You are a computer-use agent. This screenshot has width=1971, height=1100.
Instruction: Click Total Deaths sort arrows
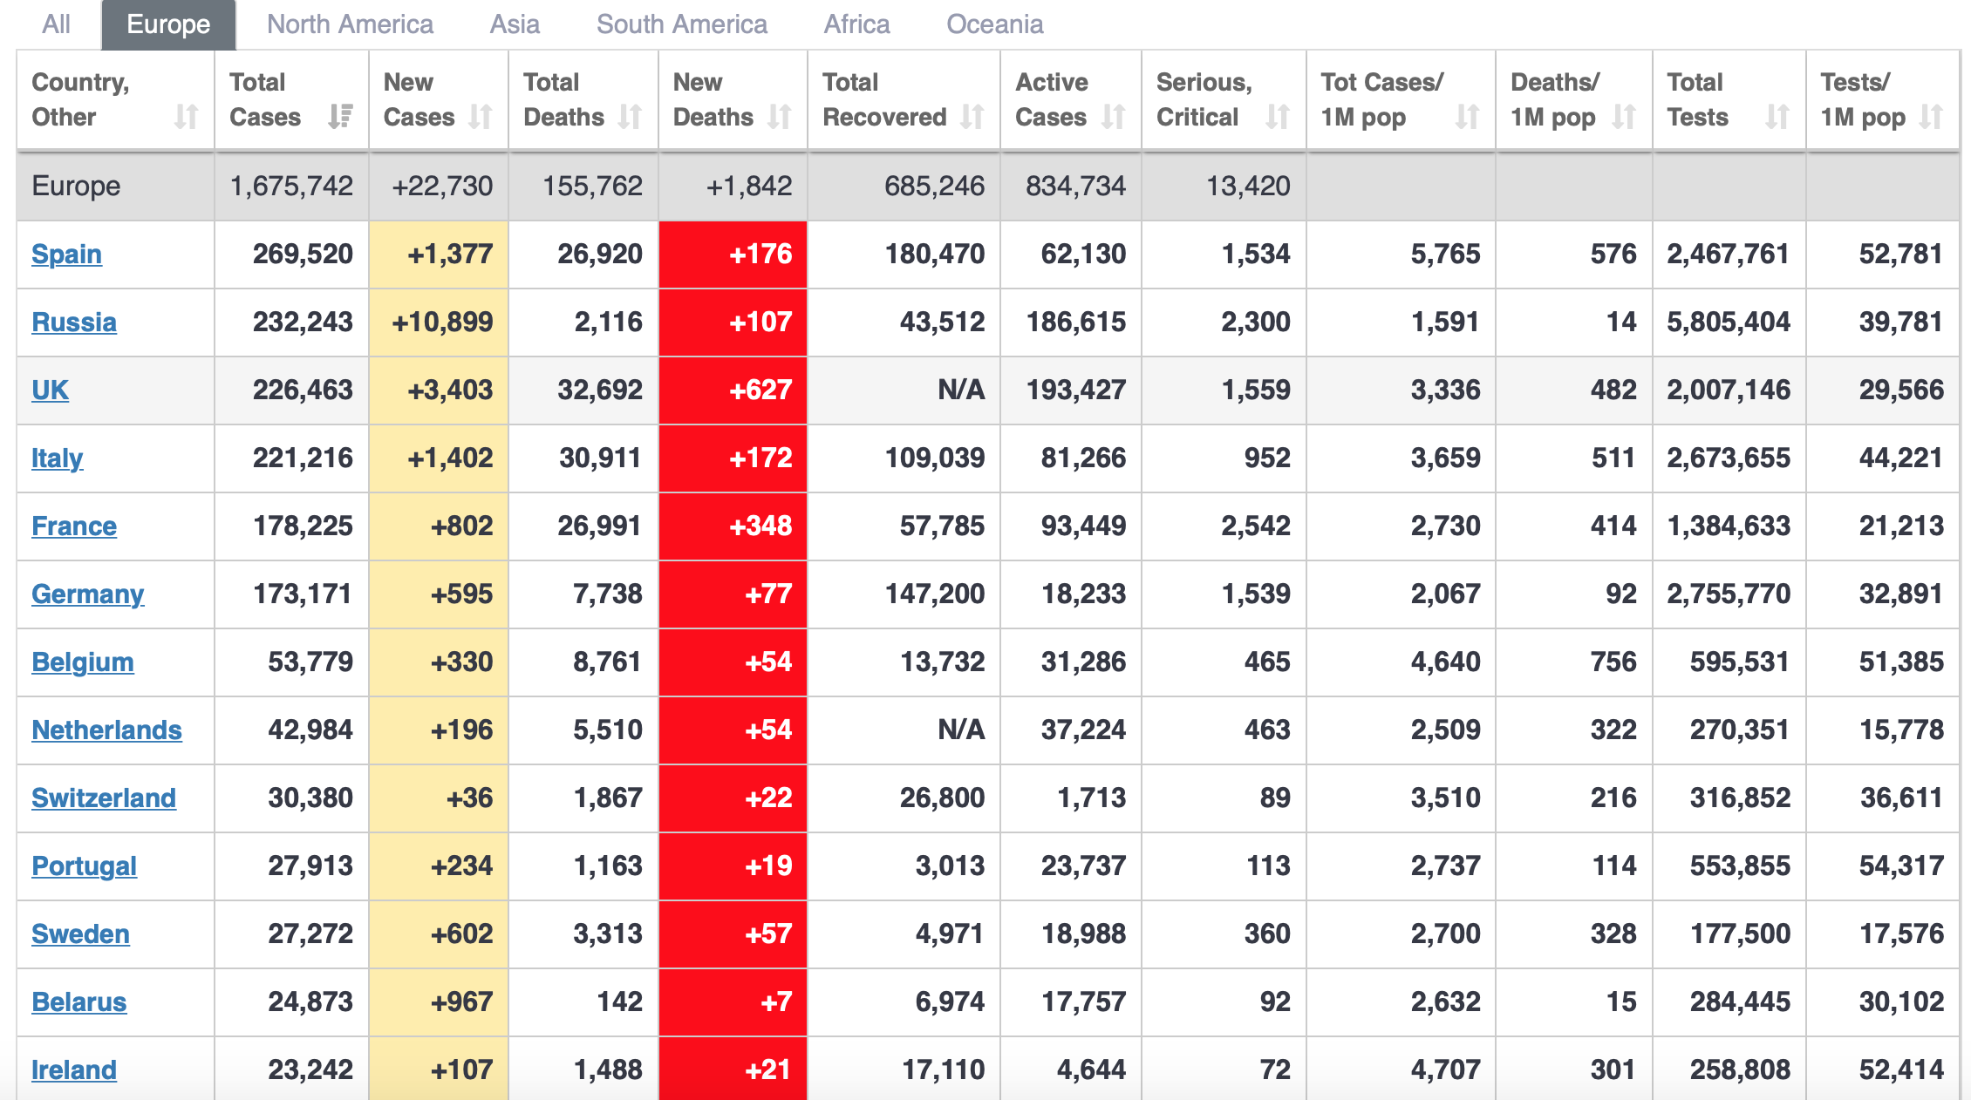[x=630, y=117]
